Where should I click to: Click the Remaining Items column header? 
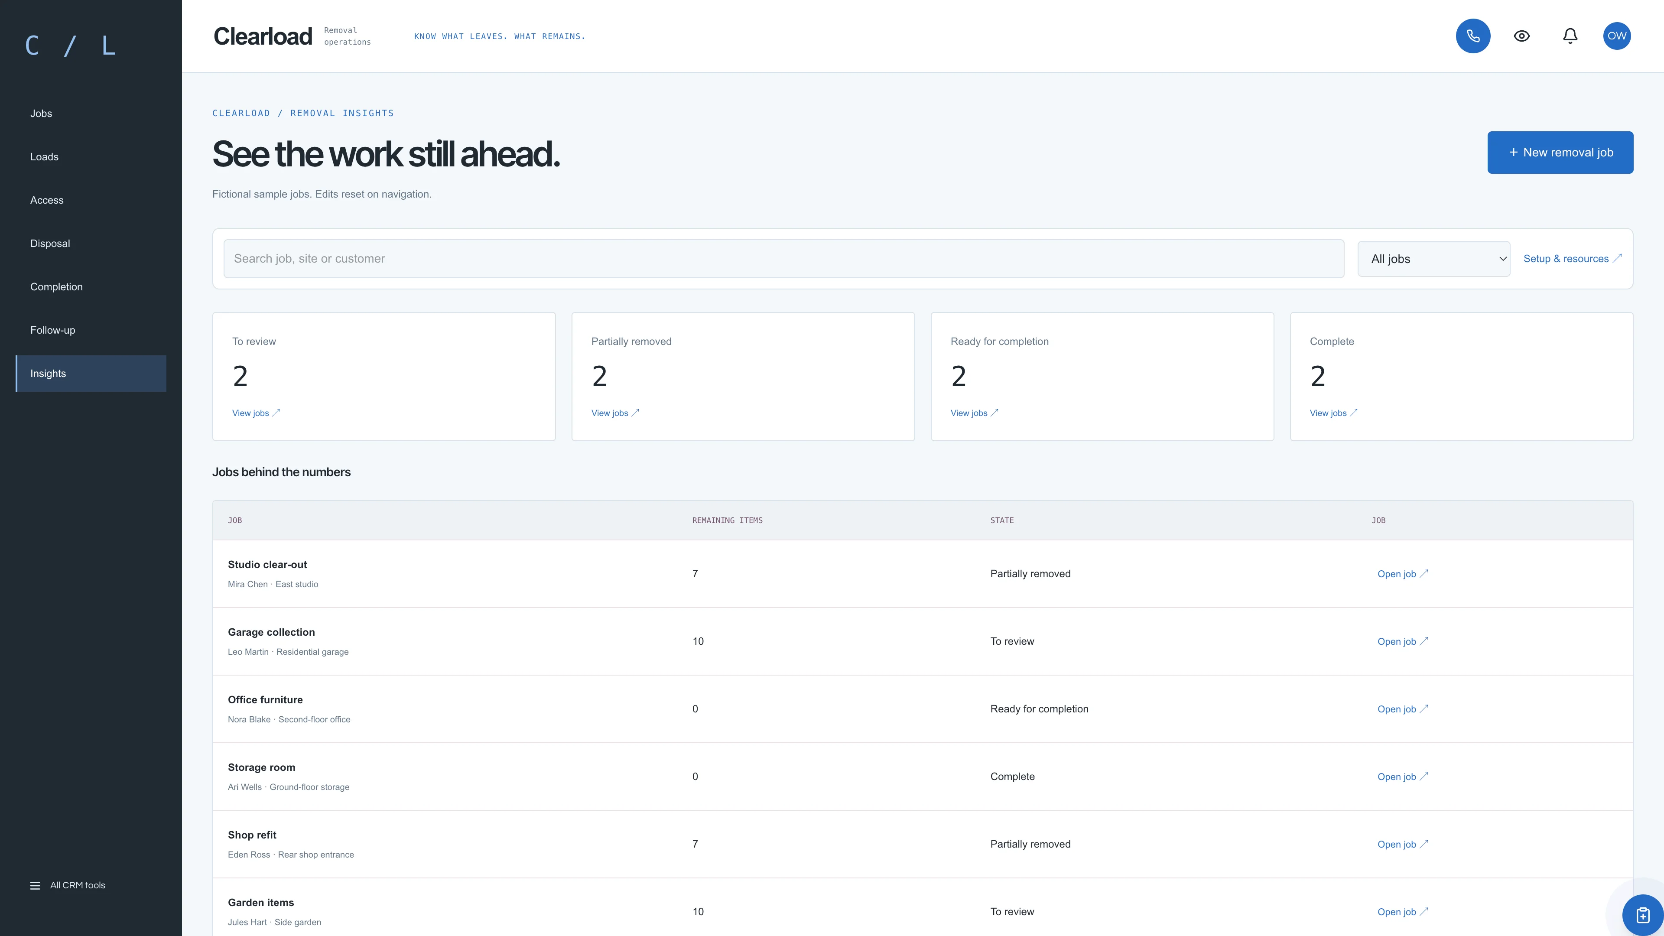click(728, 520)
